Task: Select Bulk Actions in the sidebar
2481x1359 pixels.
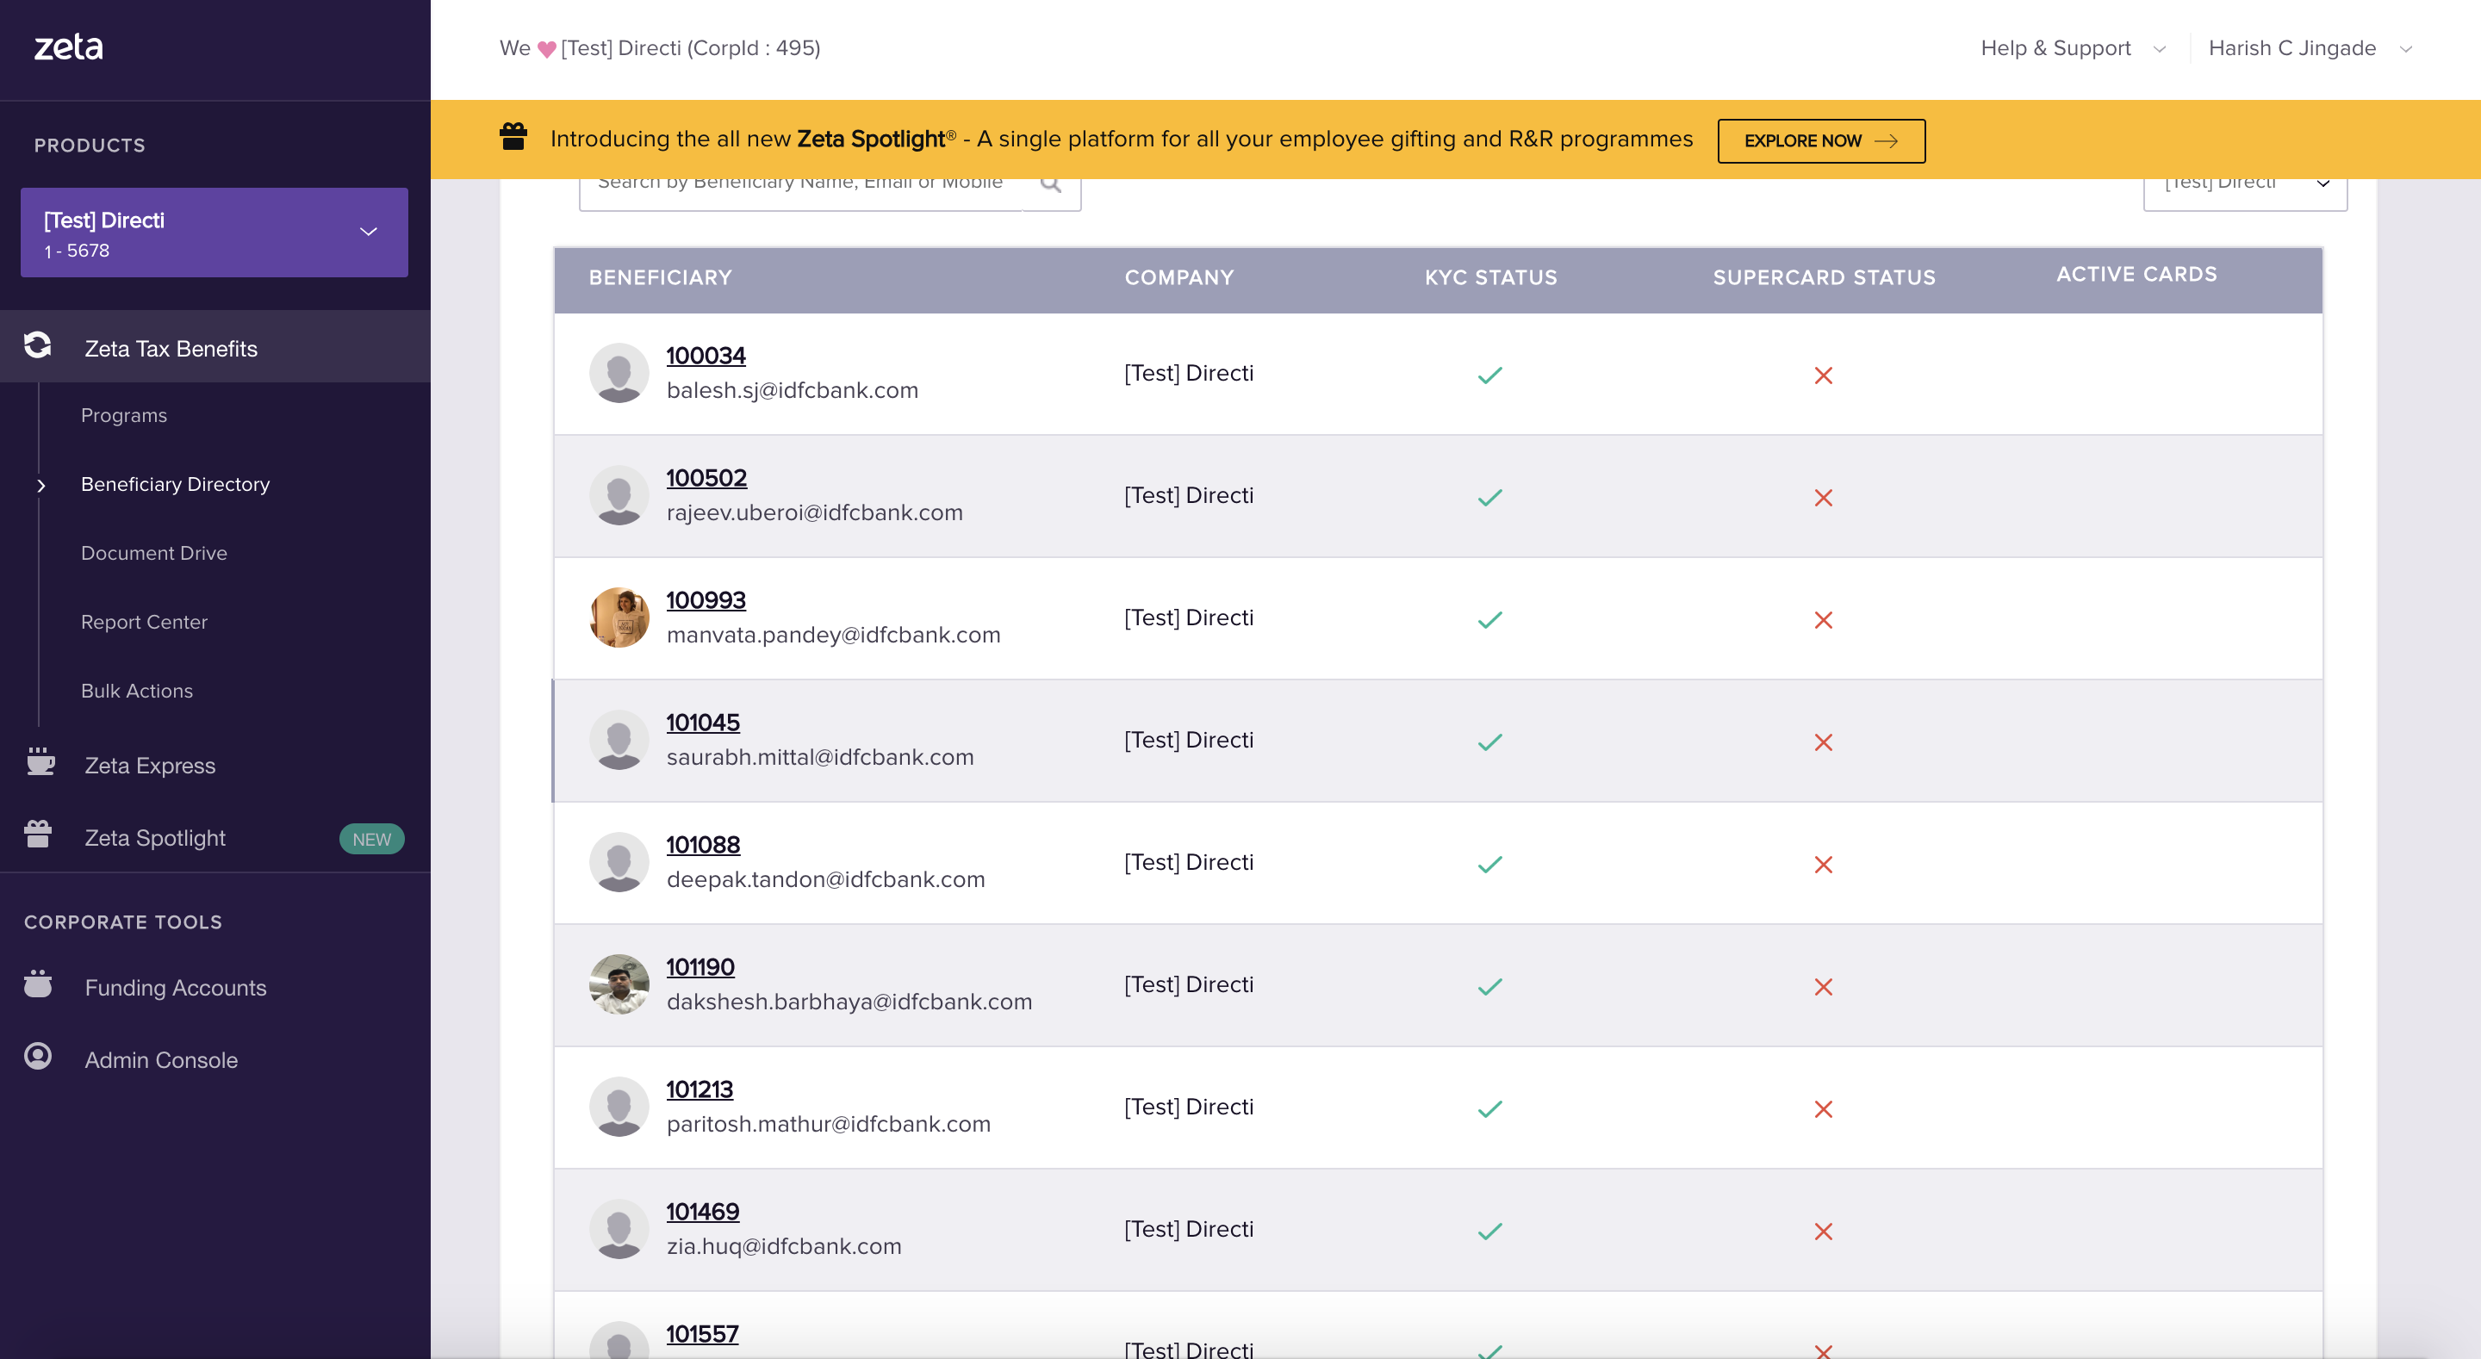Action: (x=137, y=691)
